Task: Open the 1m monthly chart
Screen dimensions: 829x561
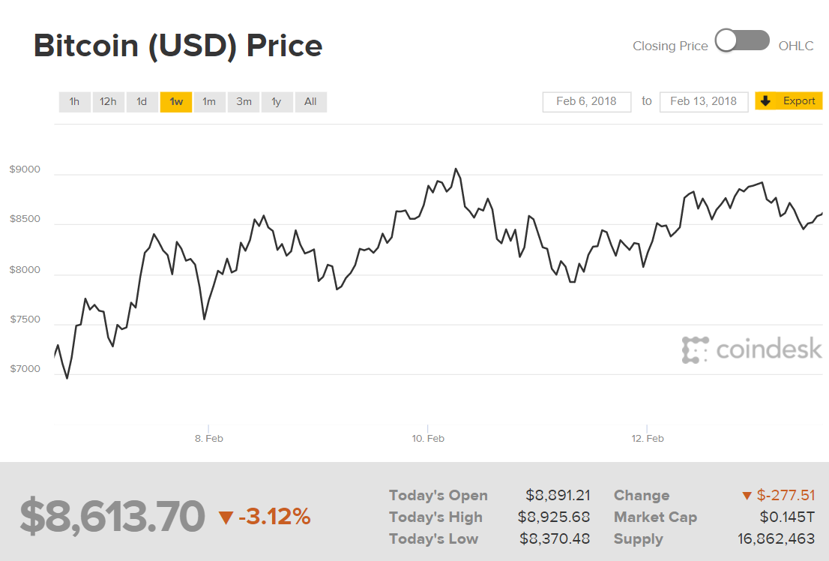Action: pos(209,101)
